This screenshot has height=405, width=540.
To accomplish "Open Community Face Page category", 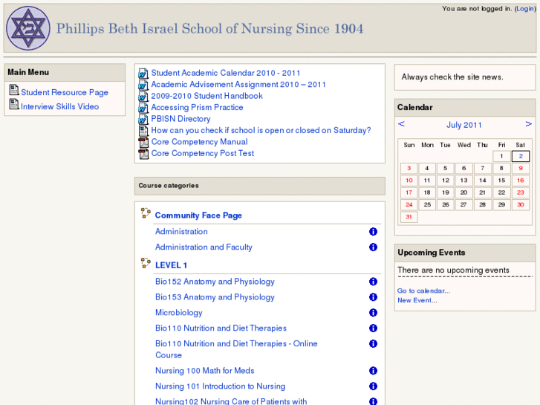I will pyautogui.click(x=198, y=216).
